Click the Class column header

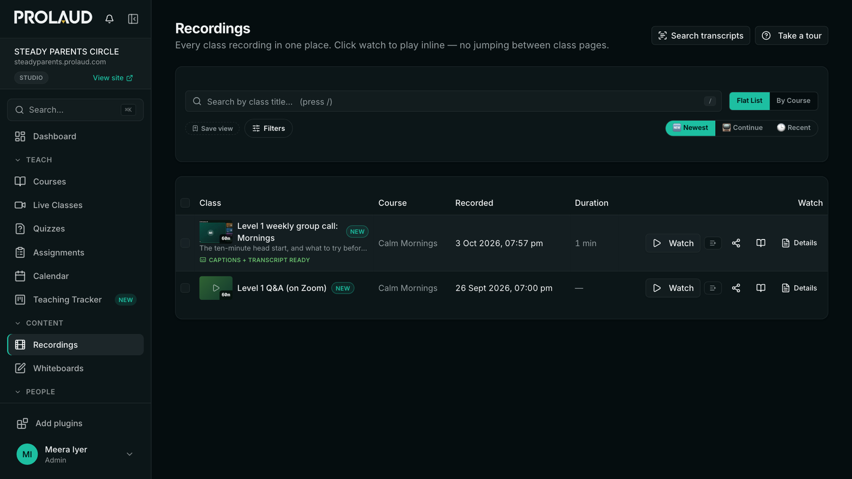pos(210,203)
